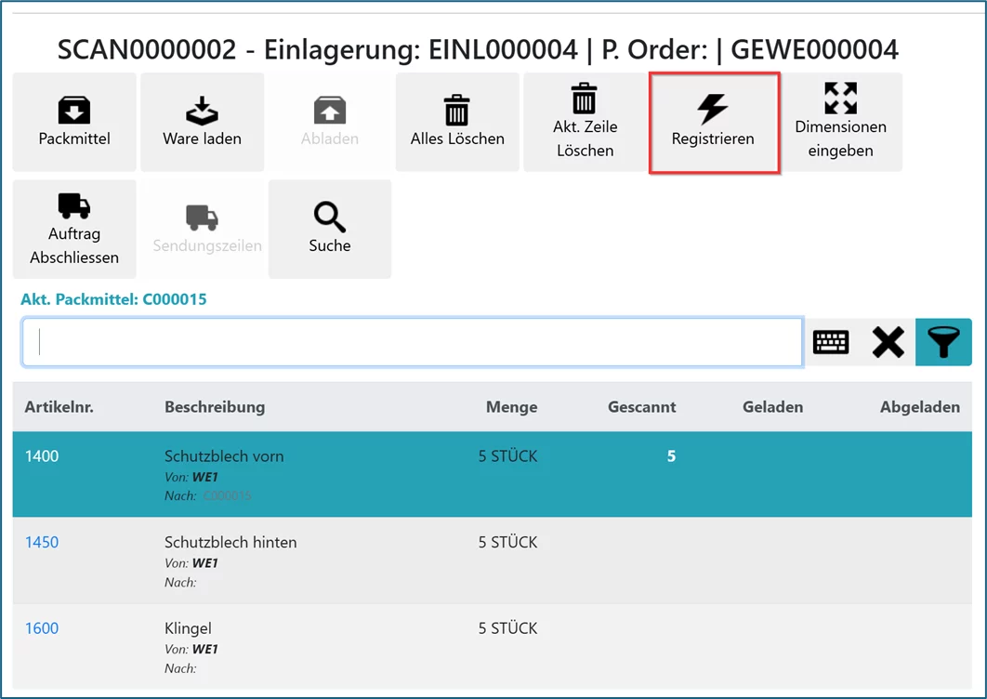Open the on-screen keyboard icon
Screen dimensions: 987x699
831,342
